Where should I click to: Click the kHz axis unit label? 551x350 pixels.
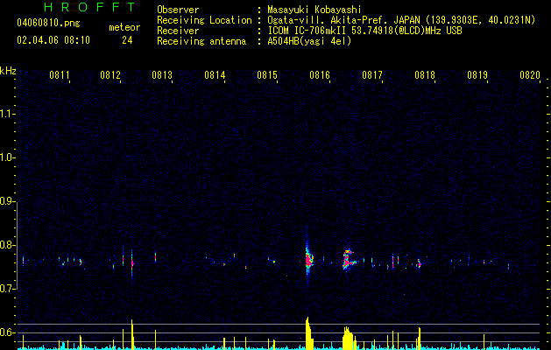pyautogui.click(x=8, y=71)
